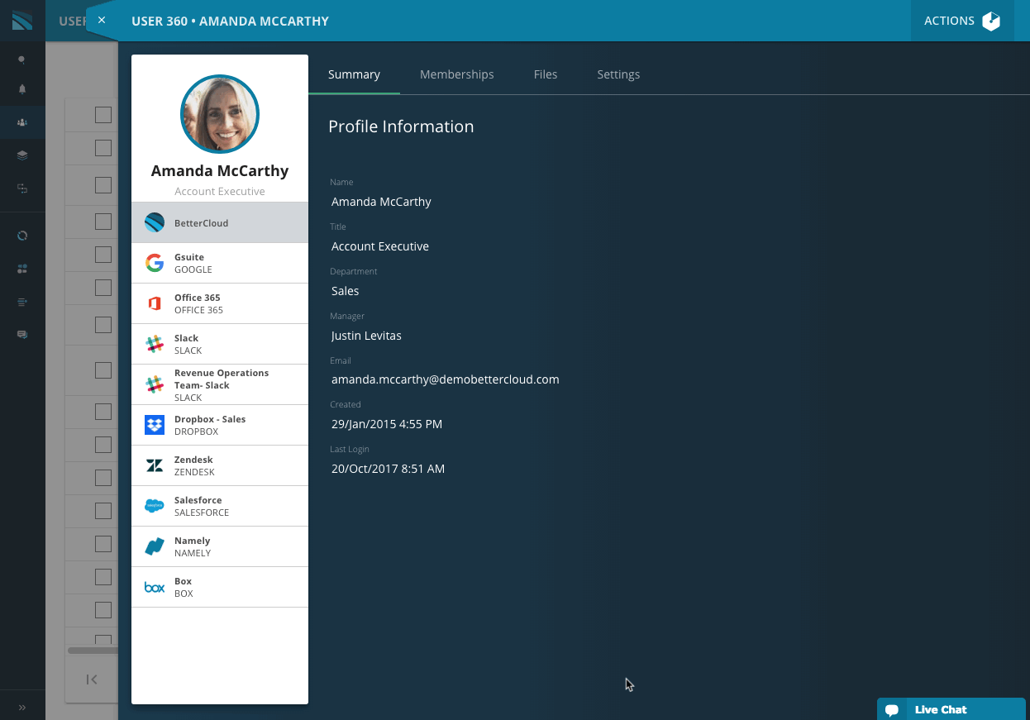Screen dimensions: 1030x720
Task: Open the chat bubbles sidebar icon
Action: 22,335
